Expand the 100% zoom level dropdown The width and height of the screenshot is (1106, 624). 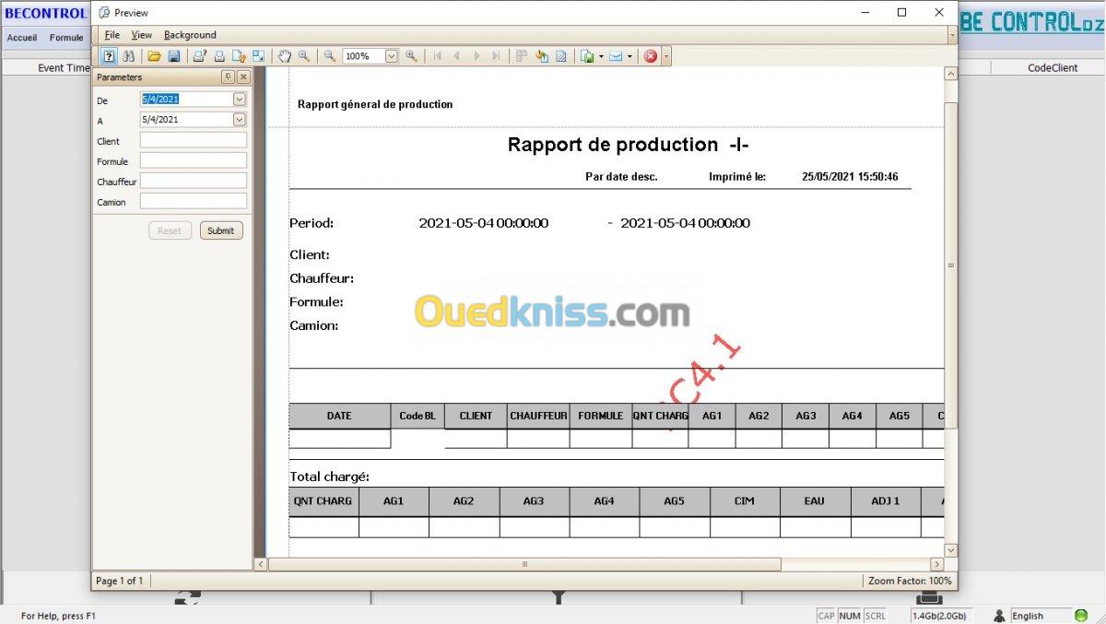pyautogui.click(x=391, y=56)
